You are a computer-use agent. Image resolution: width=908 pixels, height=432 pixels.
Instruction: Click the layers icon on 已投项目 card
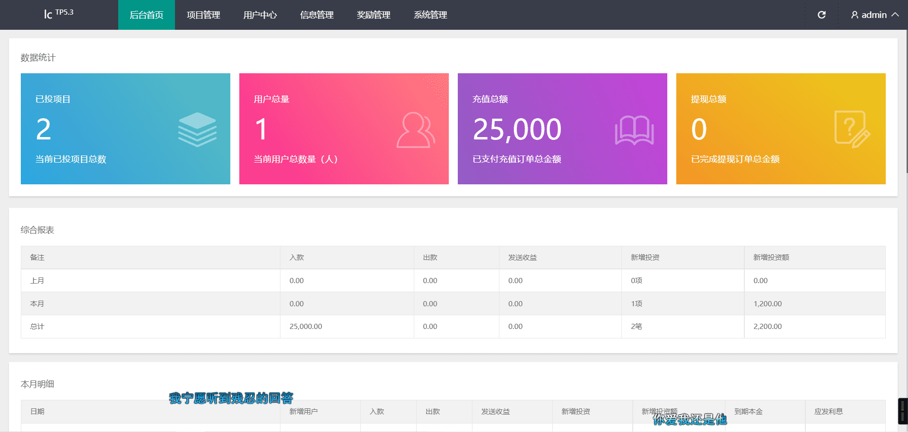pos(197,130)
